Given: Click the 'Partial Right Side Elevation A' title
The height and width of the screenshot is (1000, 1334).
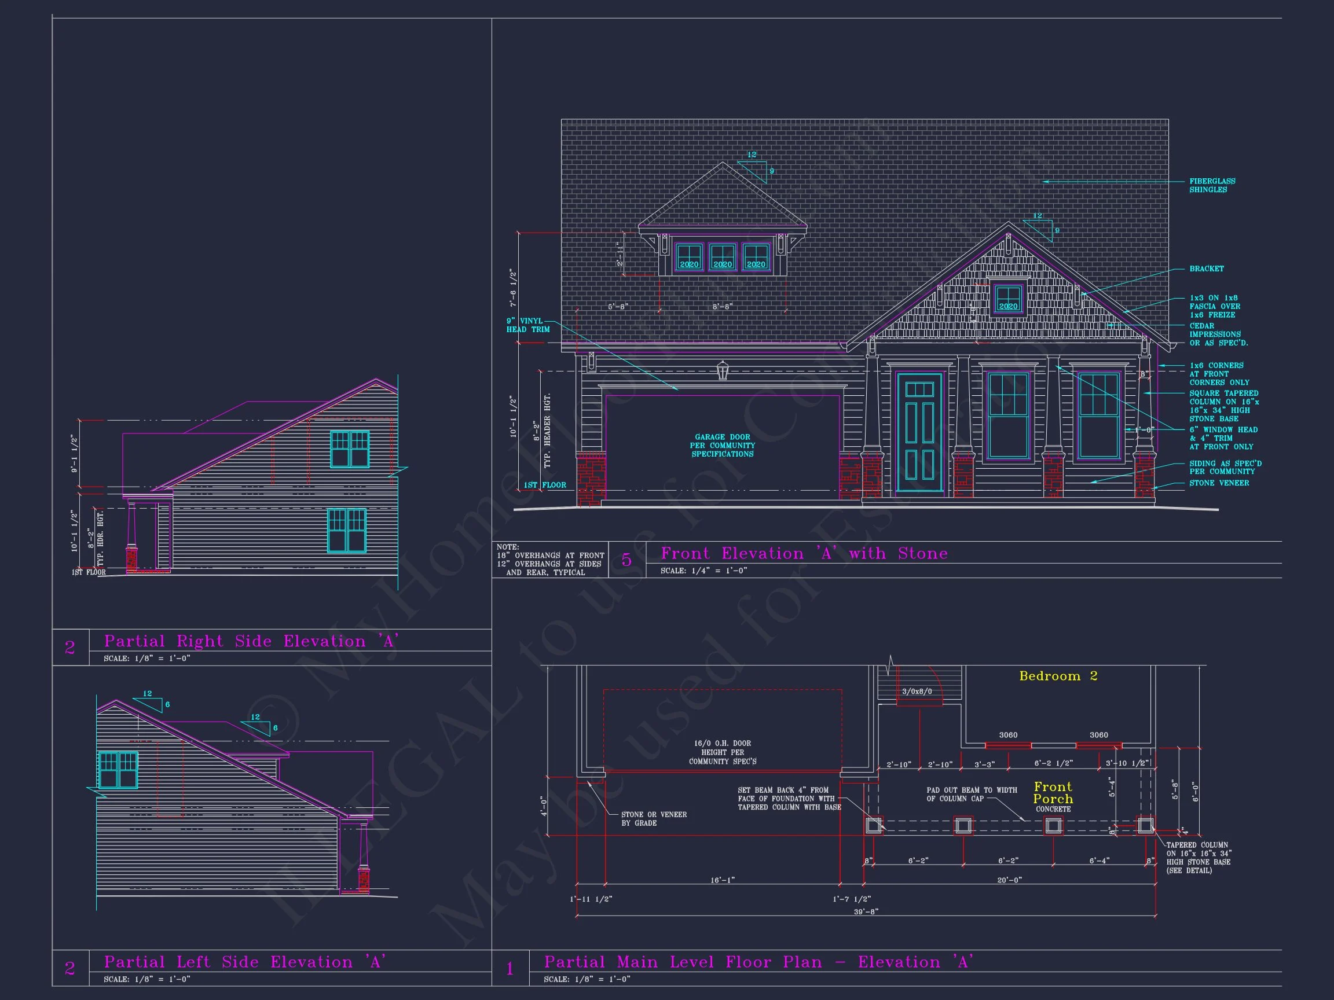Looking at the screenshot, I should pyautogui.click(x=251, y=641).
